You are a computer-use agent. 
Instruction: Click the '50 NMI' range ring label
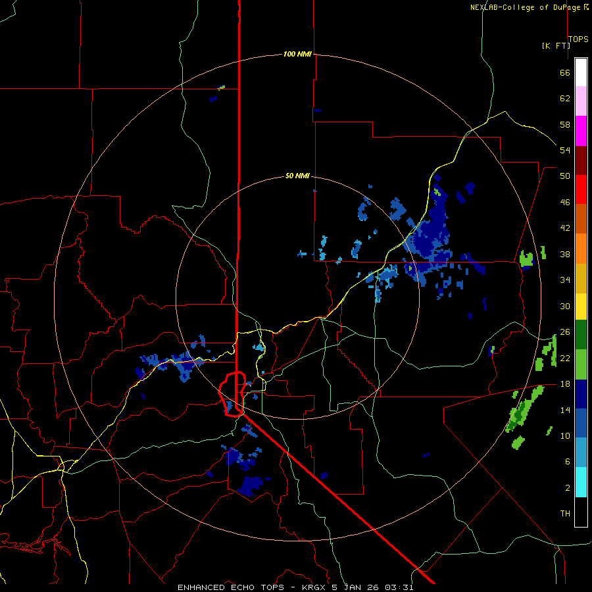[297, 176]
